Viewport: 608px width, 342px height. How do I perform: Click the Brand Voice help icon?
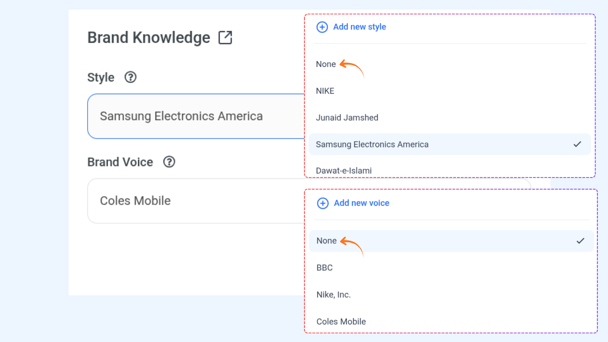coord(169,162)
